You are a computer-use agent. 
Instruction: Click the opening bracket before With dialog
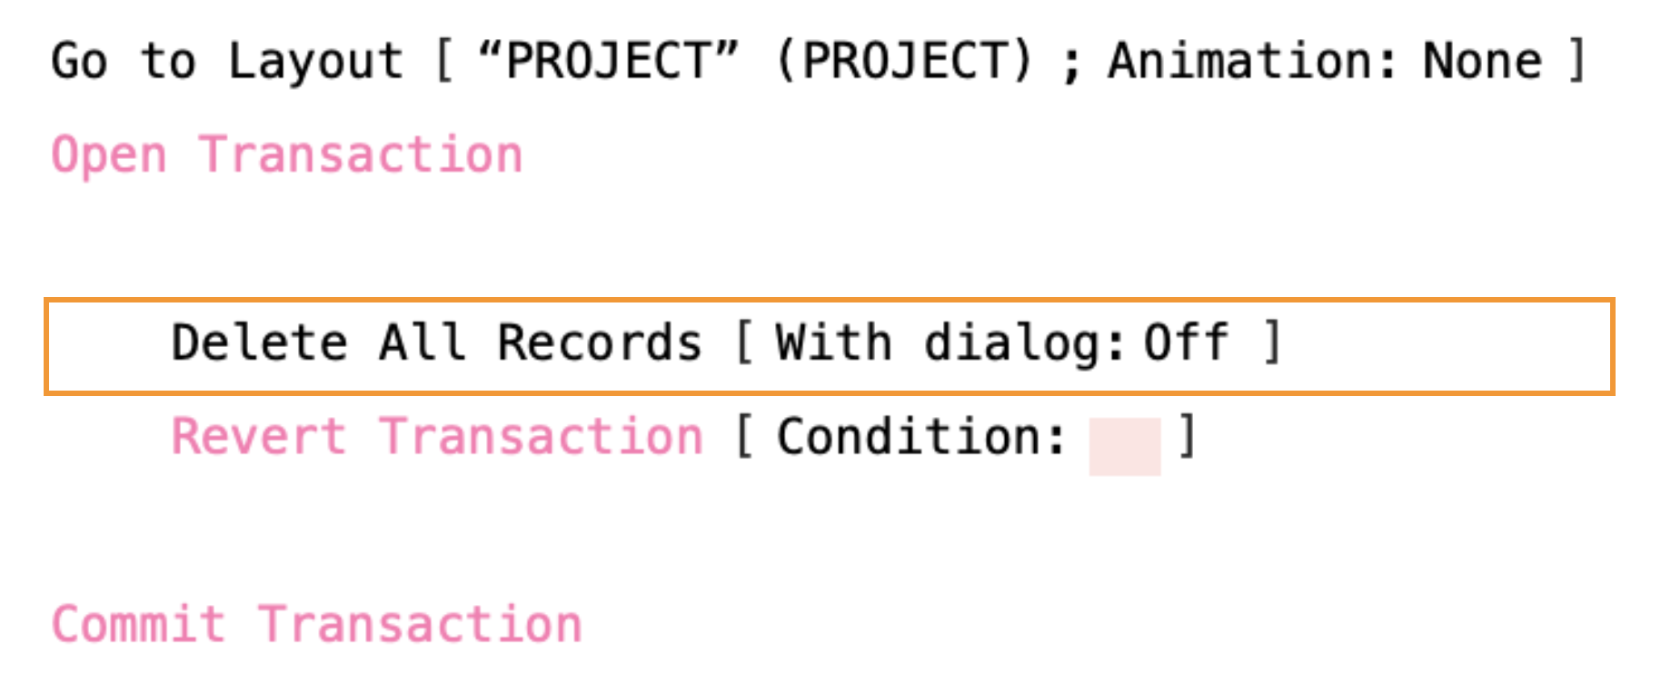(744, 343)
